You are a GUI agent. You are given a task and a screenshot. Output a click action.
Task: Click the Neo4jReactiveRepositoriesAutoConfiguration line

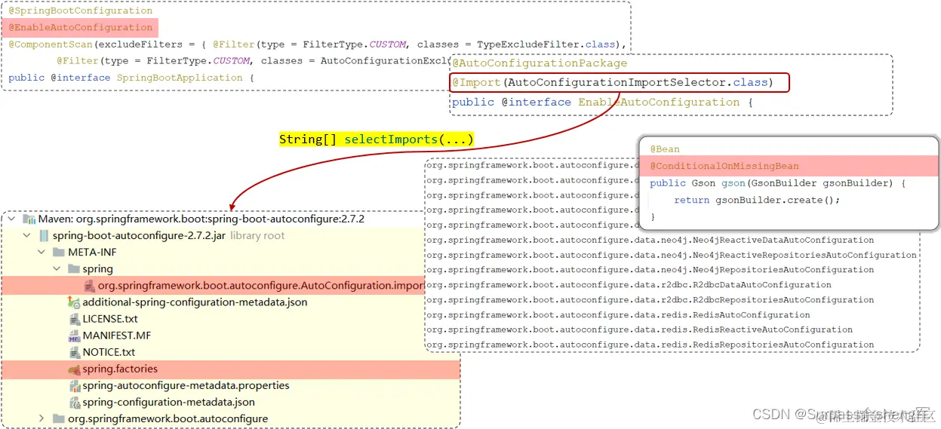(672, 255)
